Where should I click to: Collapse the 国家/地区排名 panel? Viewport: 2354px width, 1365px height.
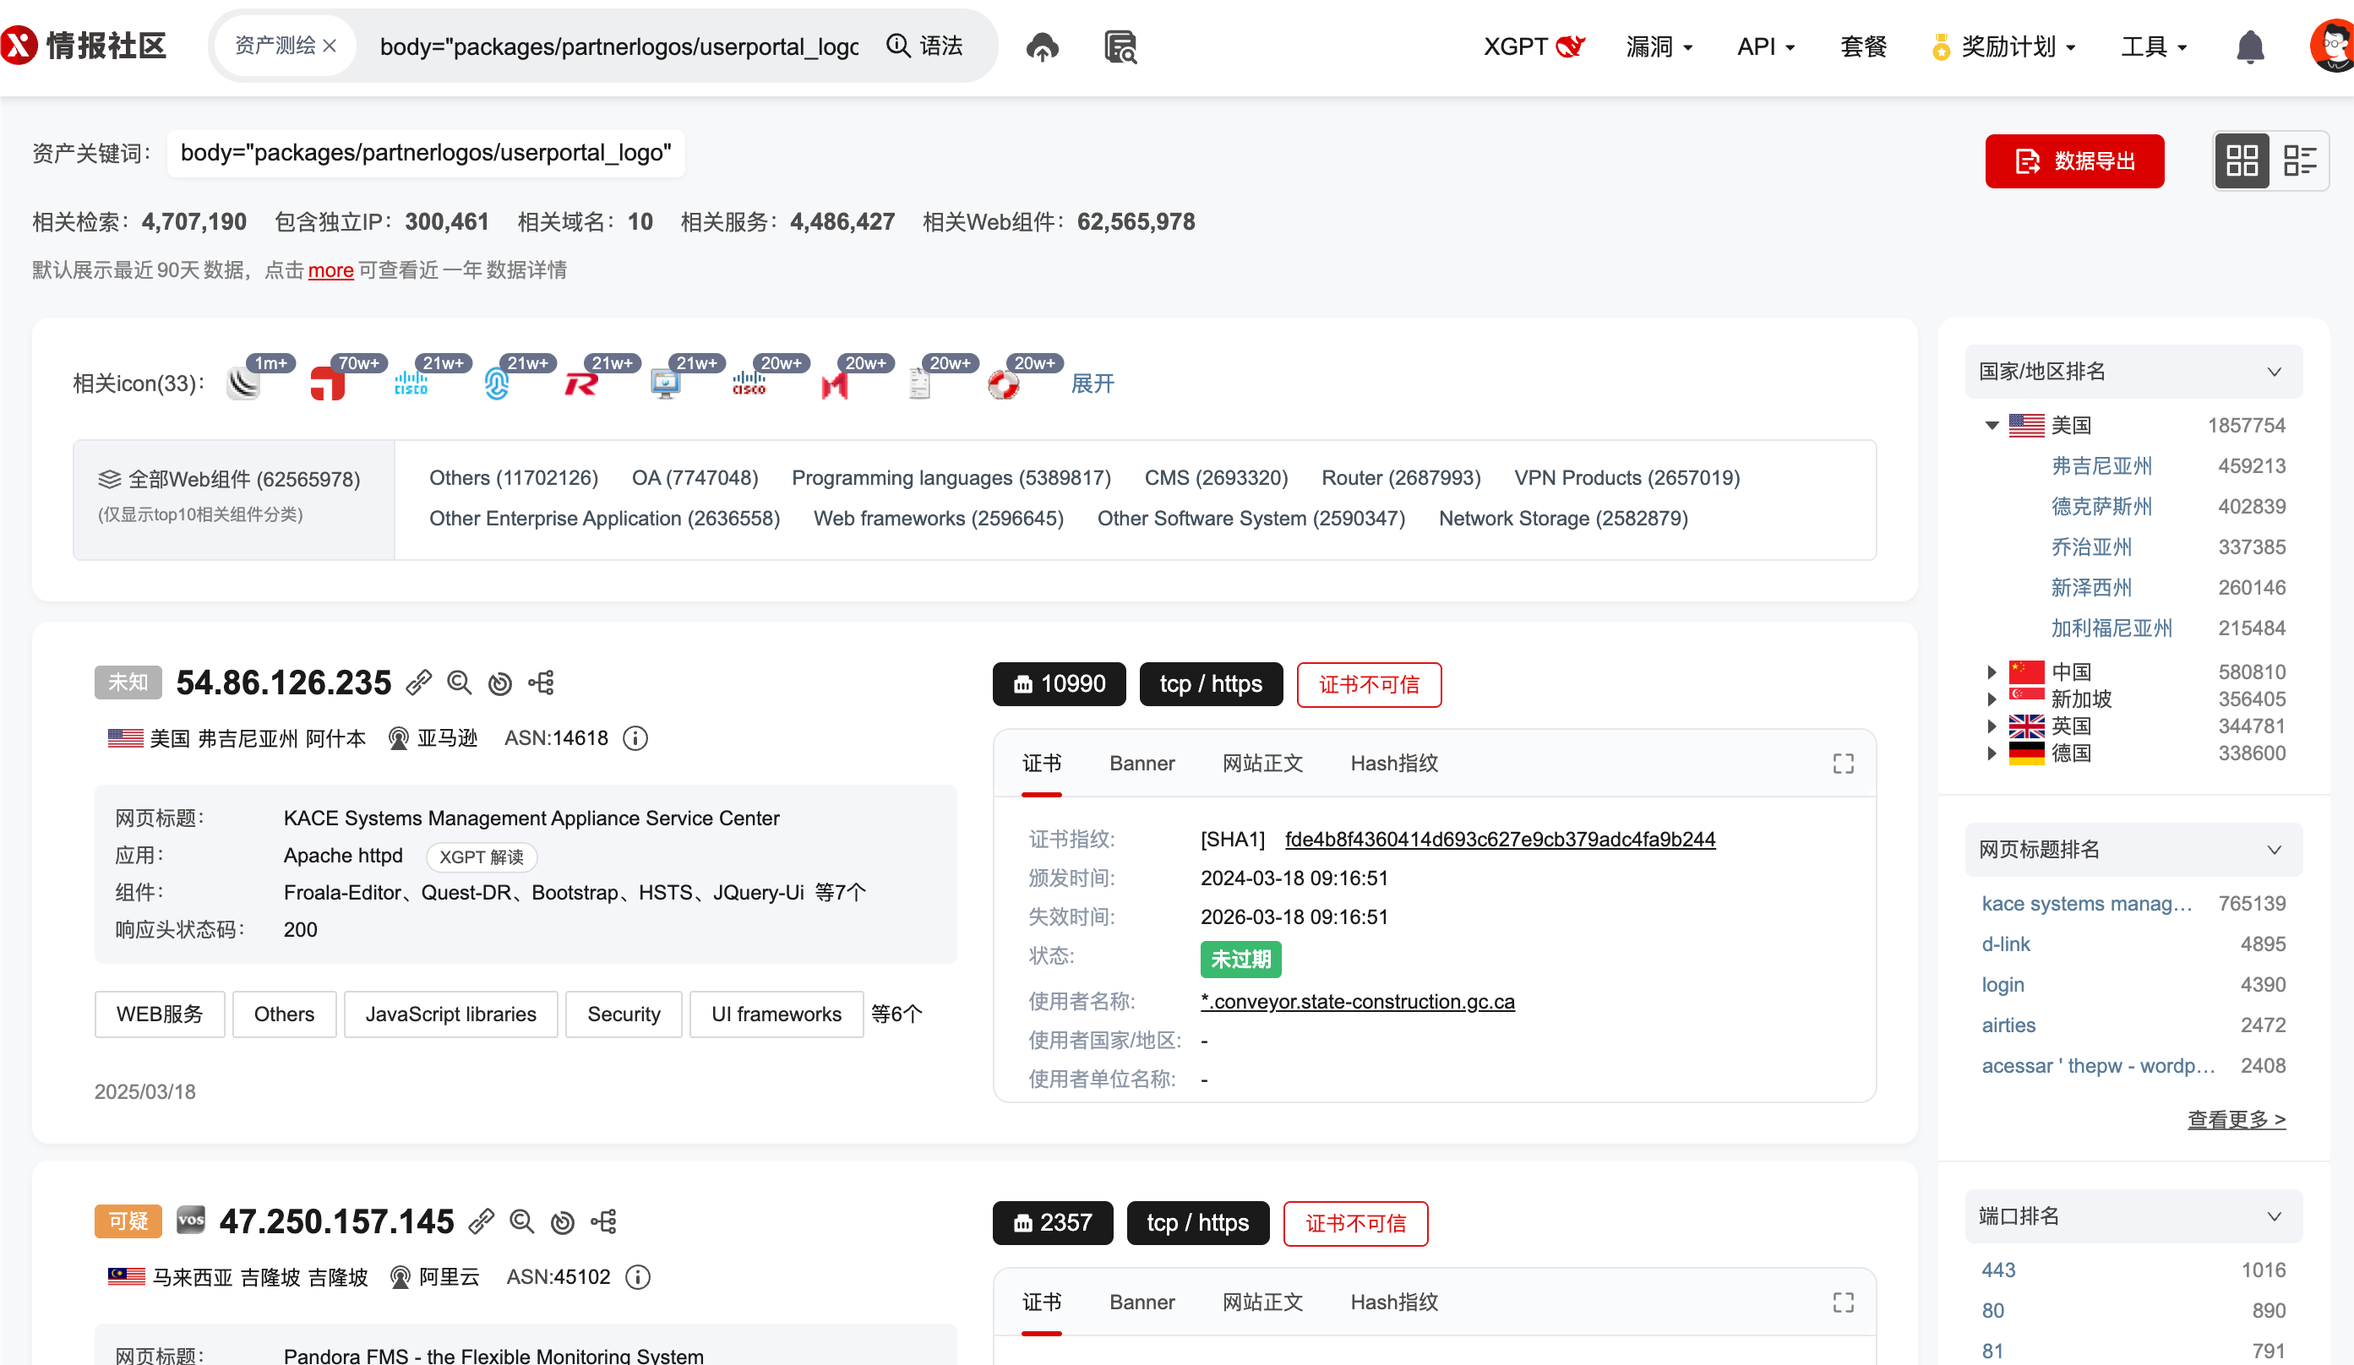pos(2274,373)
